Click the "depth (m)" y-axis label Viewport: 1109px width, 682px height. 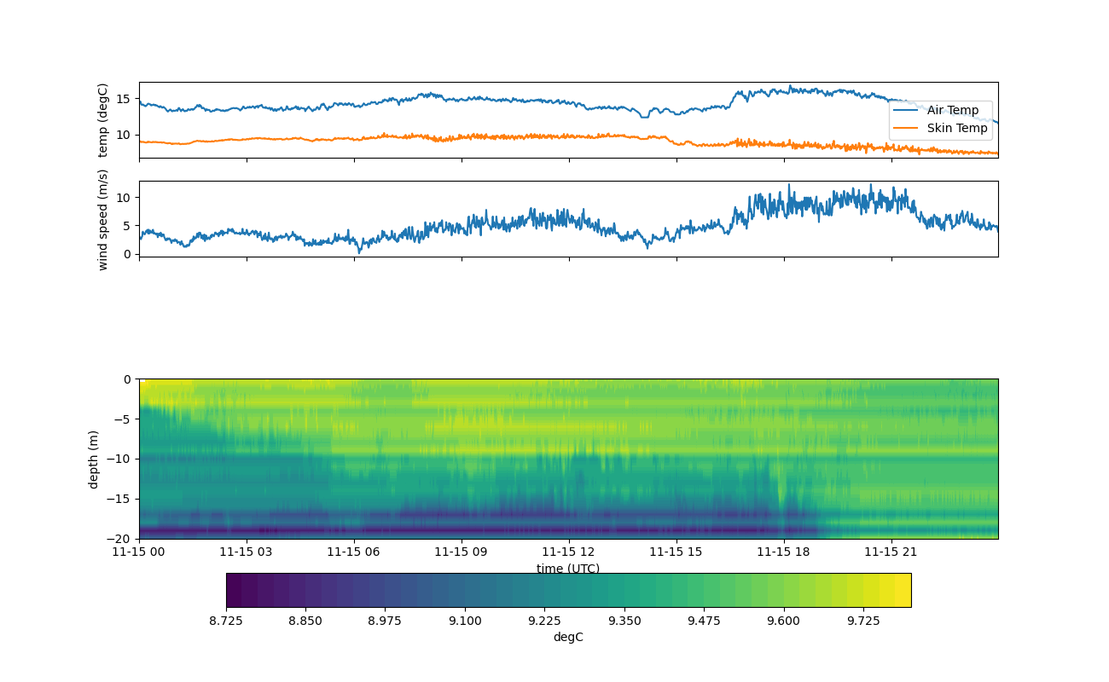pyautogui.click(x=93, y=459)
